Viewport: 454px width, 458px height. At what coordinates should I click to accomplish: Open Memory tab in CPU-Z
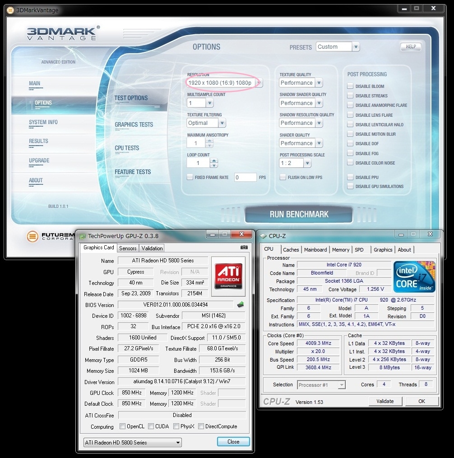coord(341,250)
